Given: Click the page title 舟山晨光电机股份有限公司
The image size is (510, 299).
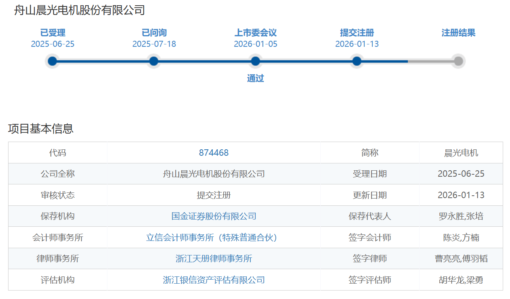Looking at the screenshot, I should (x=79, y=10).
